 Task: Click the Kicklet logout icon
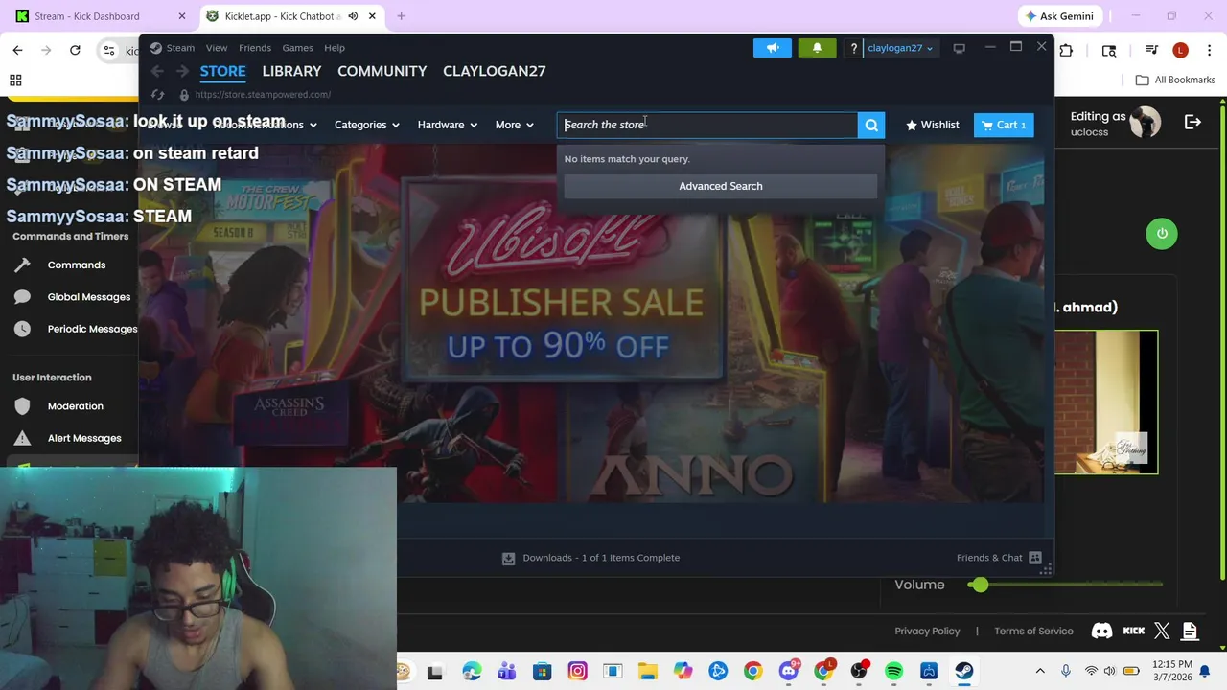(1192, 123)
